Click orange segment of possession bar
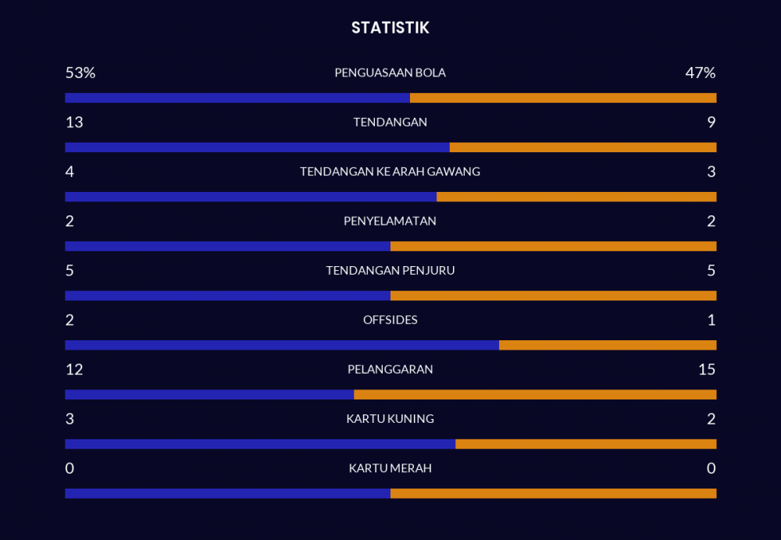The height and width of the screenshot is (540, 781). click(562, 98)
